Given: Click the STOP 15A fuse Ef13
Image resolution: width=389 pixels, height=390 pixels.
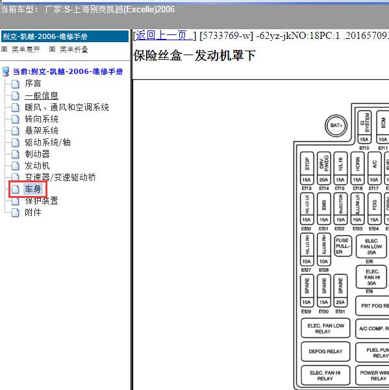Looking at the screenshot, I should tap(307, 168).
